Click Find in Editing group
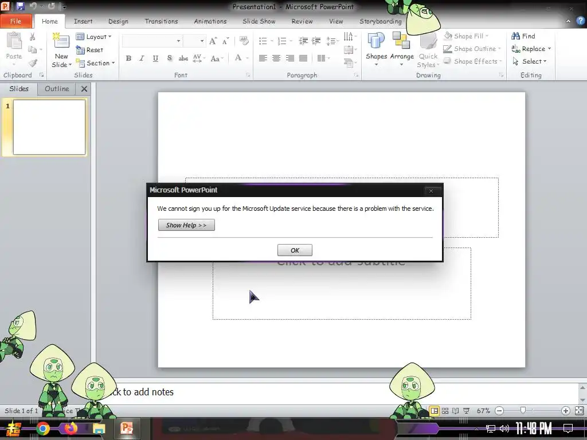The width and height of the screenshot is (587, 440). [x=523, y=36]
